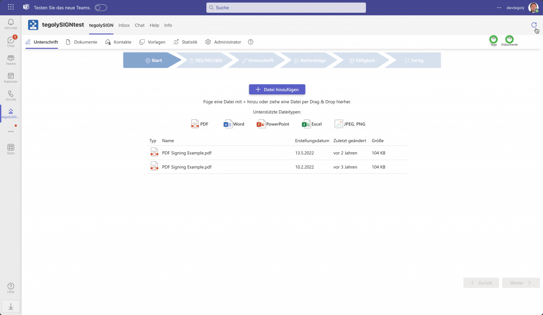Open the settings ellipsis next to devtegoly
The image size is (543, 315).
[499, 7]
